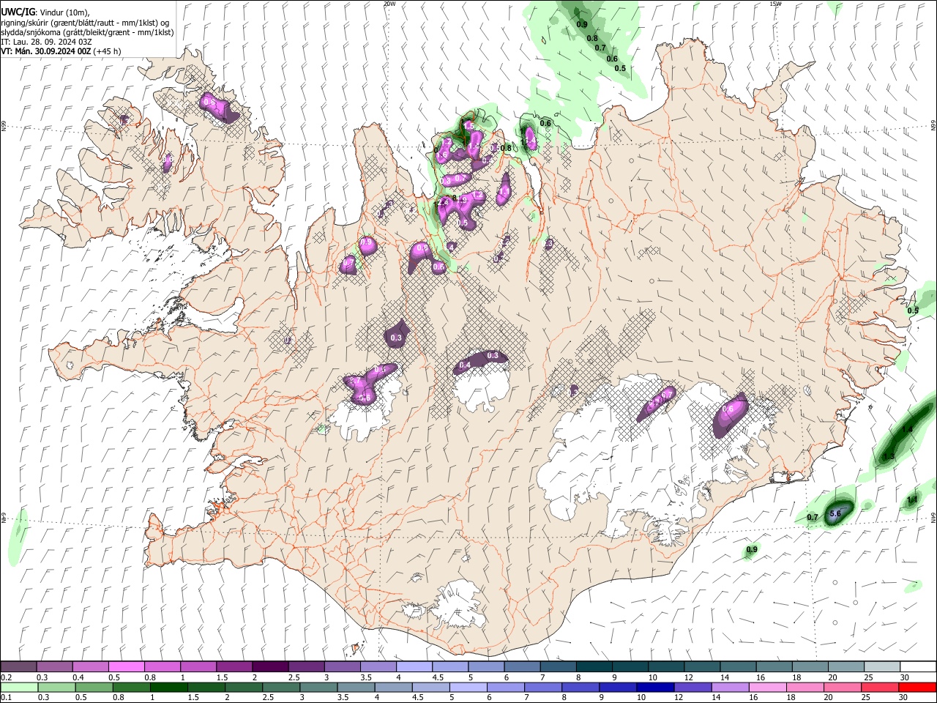
Task: Select lower-row pink swatch between 20 and 25
Action: (x=842, y=687)
